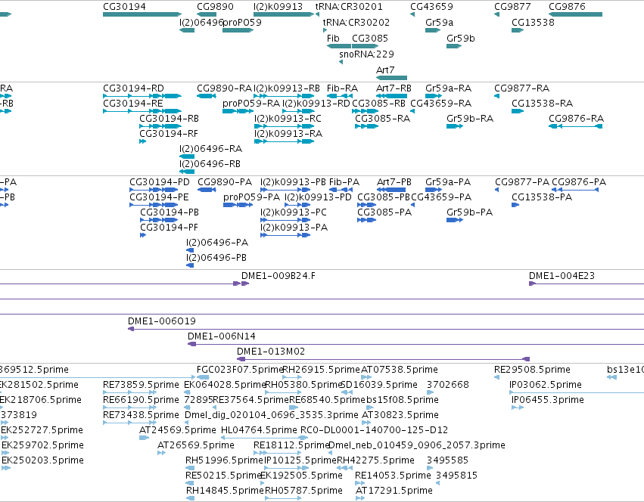Open transcript label CG9877-RA
This screenshot has width=644, height=502.
[x=521, y=88]
